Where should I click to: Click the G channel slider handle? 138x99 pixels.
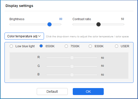tap(72, 66)
